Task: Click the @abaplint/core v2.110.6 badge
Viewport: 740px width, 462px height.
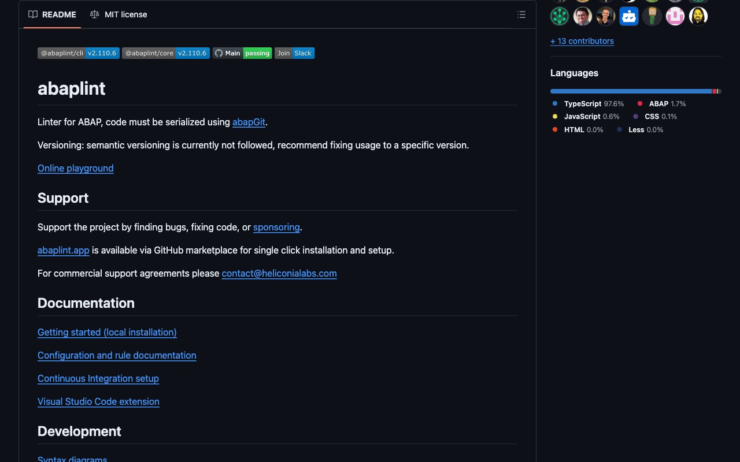Action: click(x=166, y=53)
